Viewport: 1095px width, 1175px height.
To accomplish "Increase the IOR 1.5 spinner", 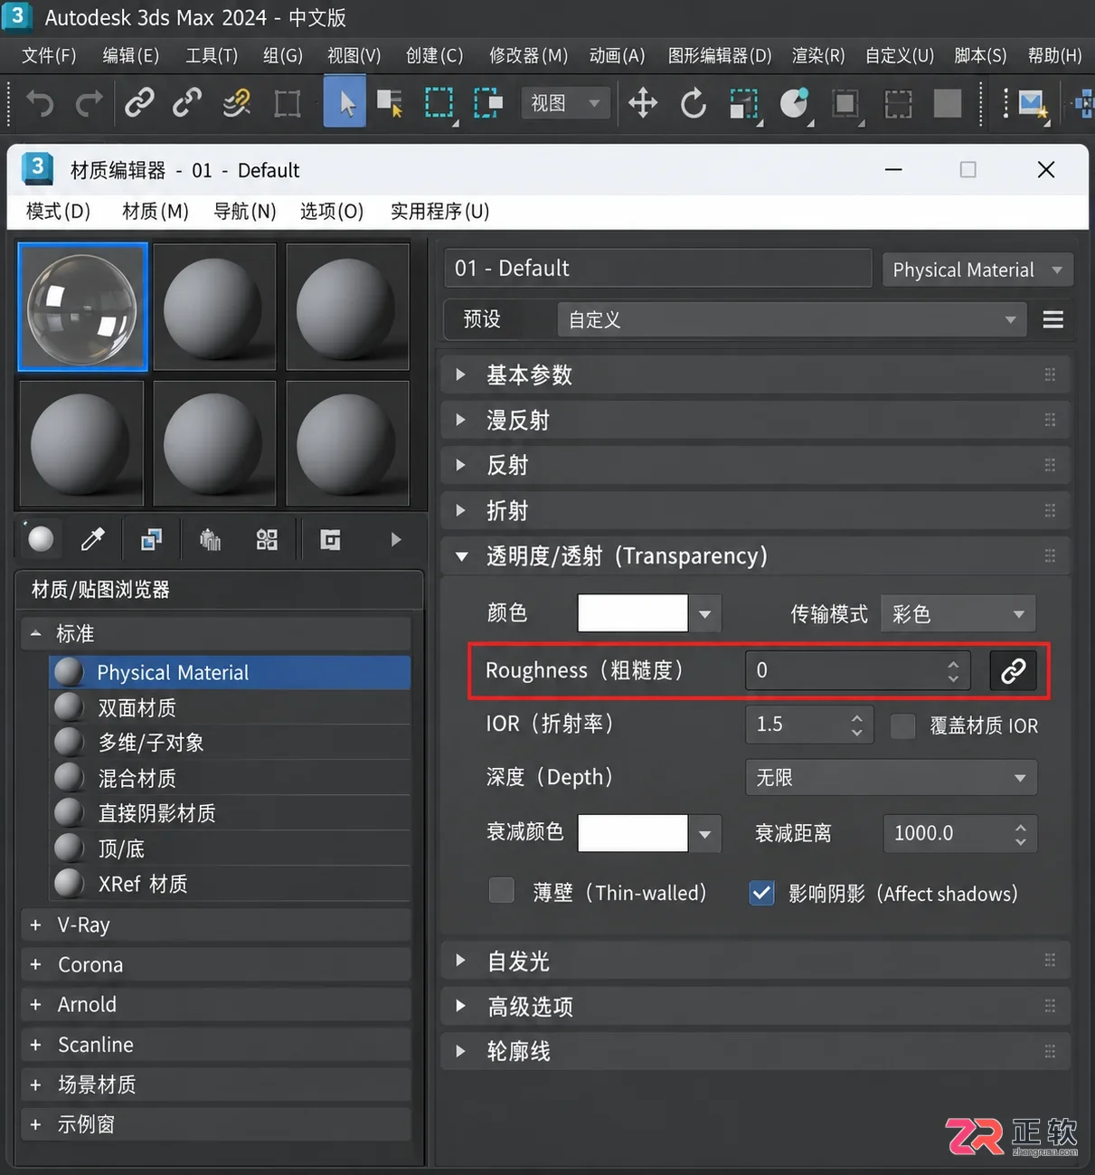I will tap(857, 717).
